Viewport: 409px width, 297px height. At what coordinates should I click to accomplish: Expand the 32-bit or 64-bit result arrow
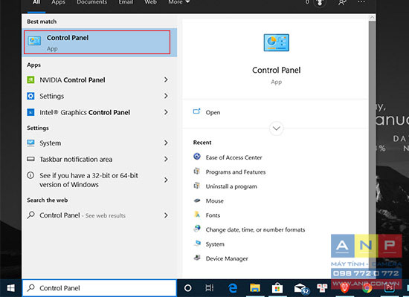(166, 180)
